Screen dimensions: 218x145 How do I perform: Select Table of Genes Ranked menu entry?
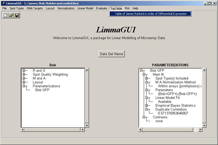point(151,14)
